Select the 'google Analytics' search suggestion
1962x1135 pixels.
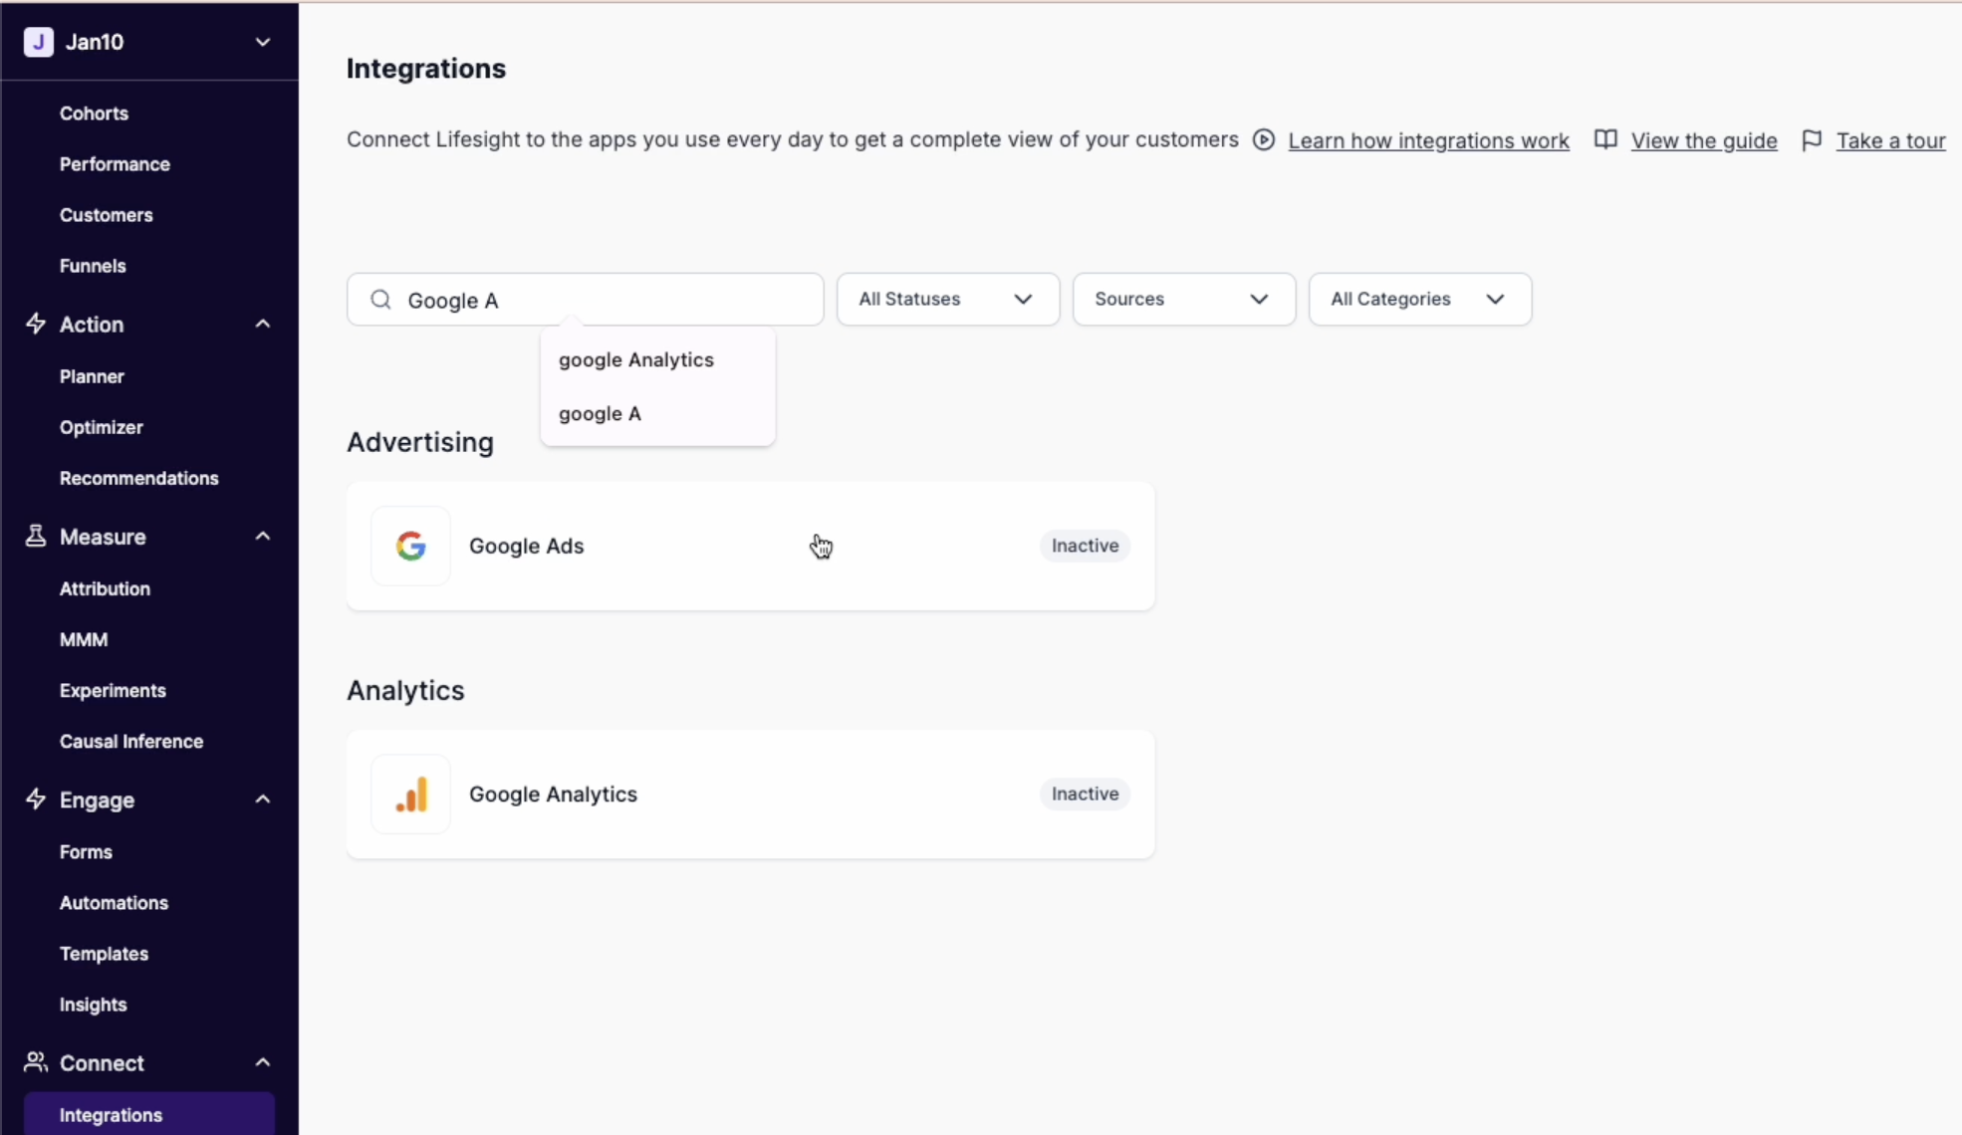(x=636, y=360)
